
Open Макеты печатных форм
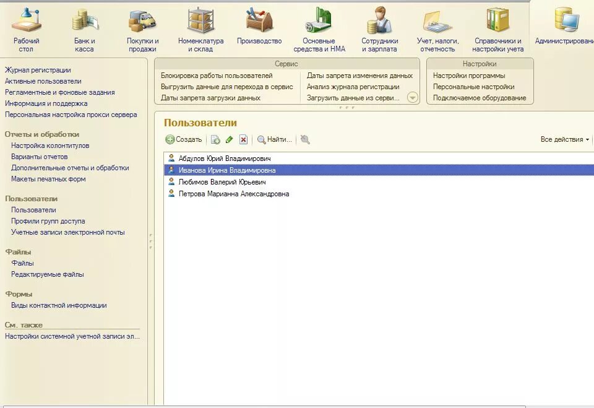coord(48,179)
